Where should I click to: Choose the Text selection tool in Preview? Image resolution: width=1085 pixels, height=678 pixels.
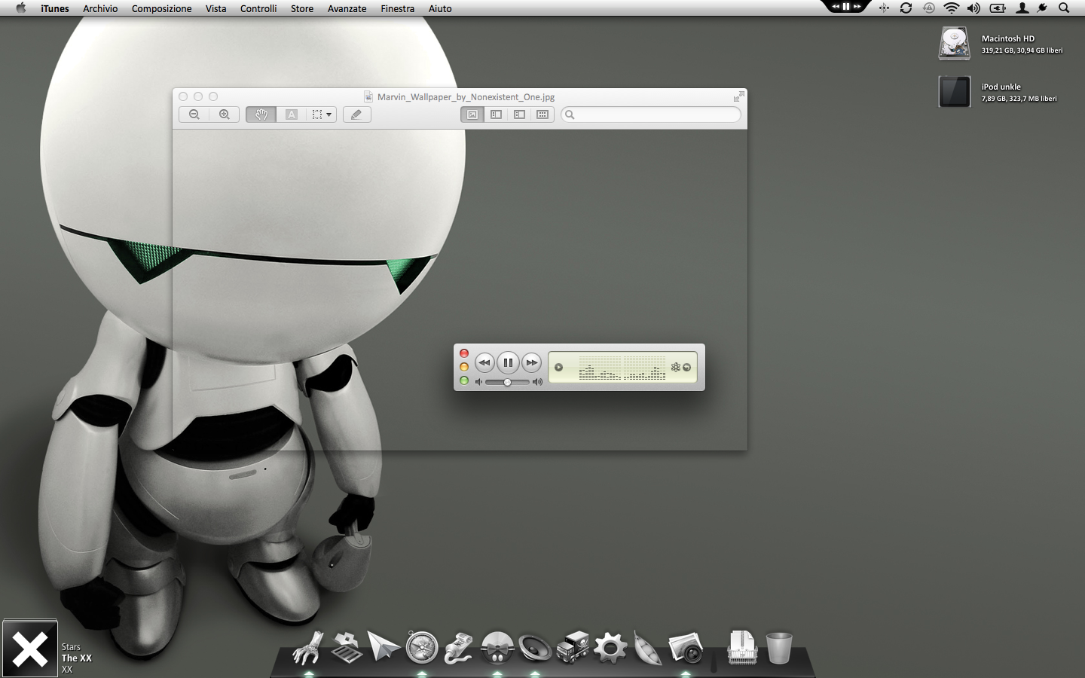click(292, 115)
